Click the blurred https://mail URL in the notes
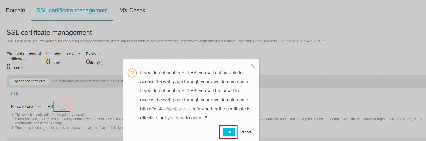The height and width of the screenshot is (141, 426). click(x=395, y=119)
